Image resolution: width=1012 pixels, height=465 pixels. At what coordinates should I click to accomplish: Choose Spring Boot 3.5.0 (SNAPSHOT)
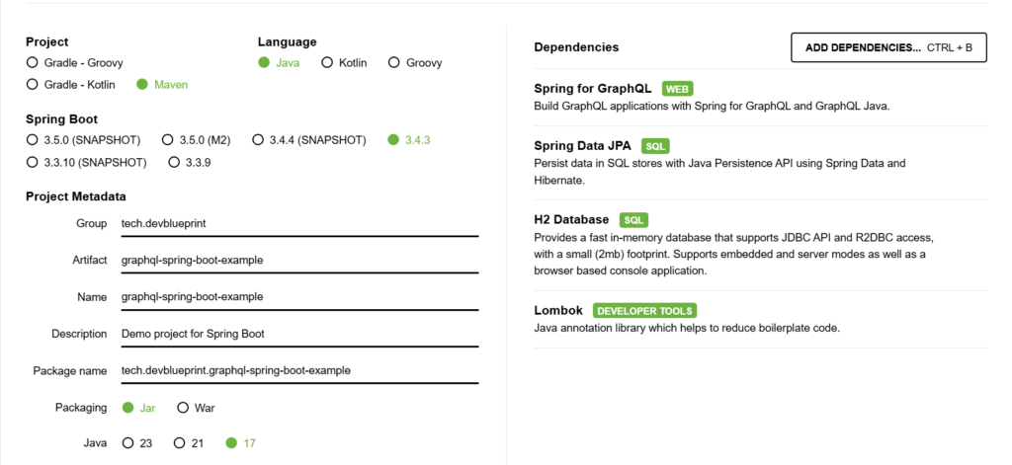pyautogui.click(x=33, y=139)
